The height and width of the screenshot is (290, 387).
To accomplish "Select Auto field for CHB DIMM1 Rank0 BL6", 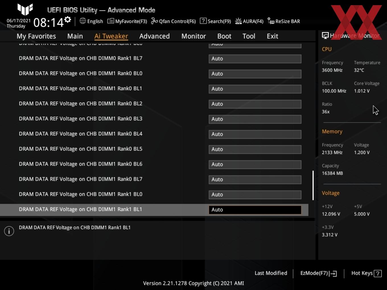I will click(255, 164).
